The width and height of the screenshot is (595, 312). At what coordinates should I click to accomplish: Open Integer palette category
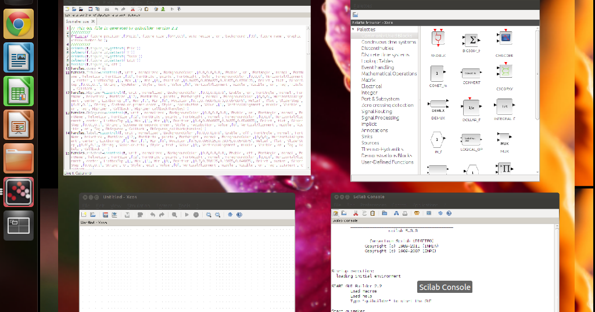pyautogui.click(x=369, y=92)
